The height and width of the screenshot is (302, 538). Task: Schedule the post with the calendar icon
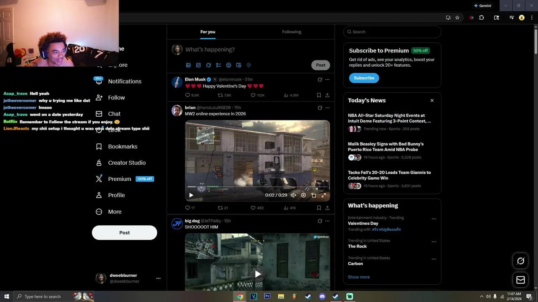(x=239, y=65)
